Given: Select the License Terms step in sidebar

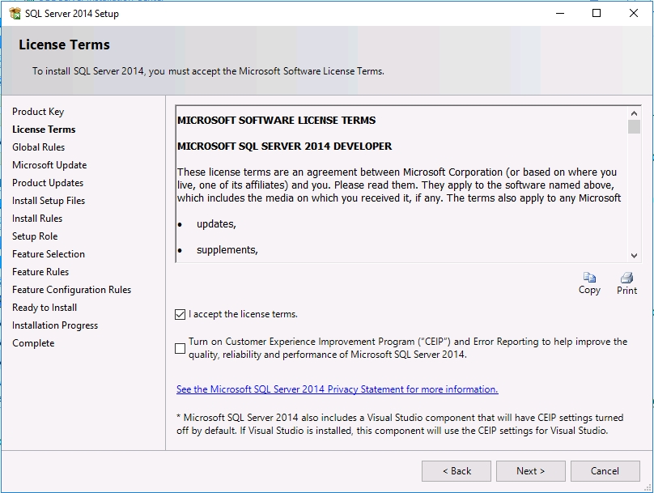Looking at the screenshot, I should pos(44,130).
